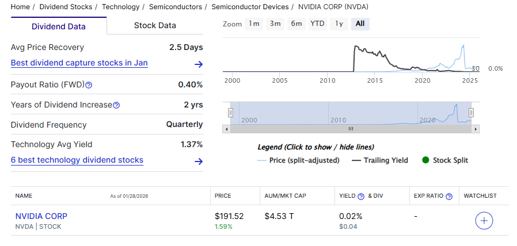Select the YTD zoom range
The width and height of the screenshot is (517, 246).
point(317,24)
